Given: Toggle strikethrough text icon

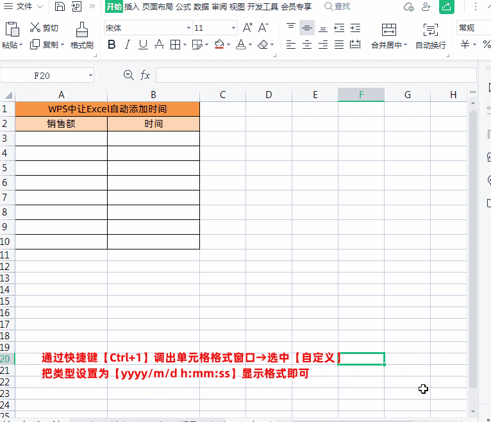Looking at the screenshot, I should click(x=159, y=45).
